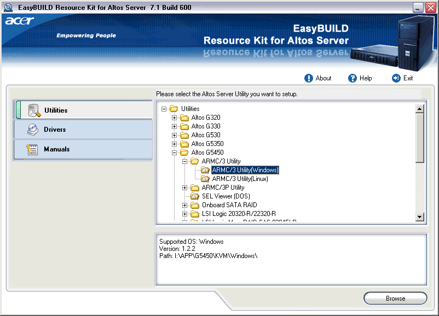This screenshot has width=439, height=316.
Task: Click the Help question mark icon
Action: click(352, 78)
